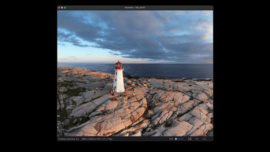Click the window title 'PanoVolo : 100_0415*'
Screen dimensions: 270x152
click(135, 7)
